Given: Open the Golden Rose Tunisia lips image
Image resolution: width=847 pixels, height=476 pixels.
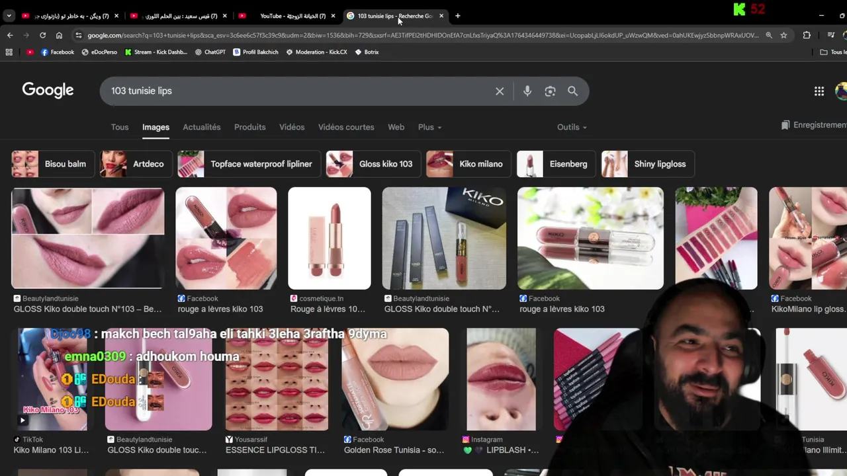Looking at the screenshot, I should [395, 379].
